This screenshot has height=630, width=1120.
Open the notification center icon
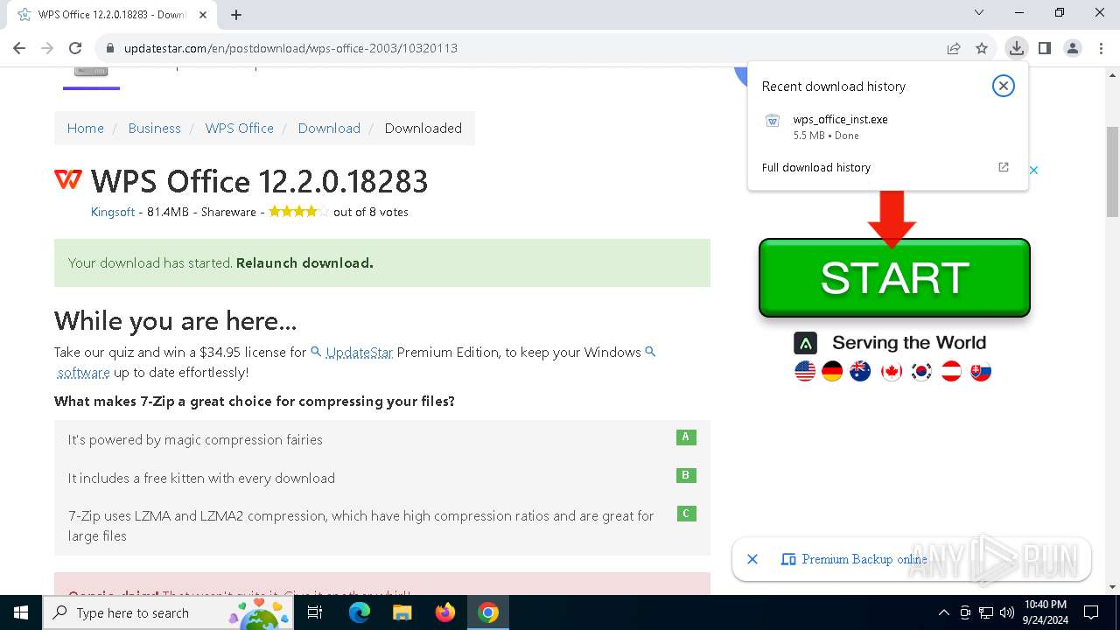[1091, 612]
